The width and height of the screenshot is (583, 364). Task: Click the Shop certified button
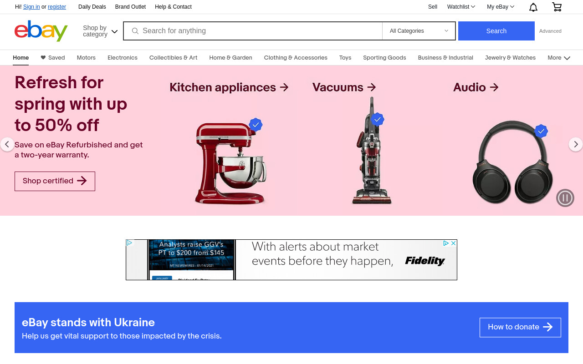click(55, 181)
